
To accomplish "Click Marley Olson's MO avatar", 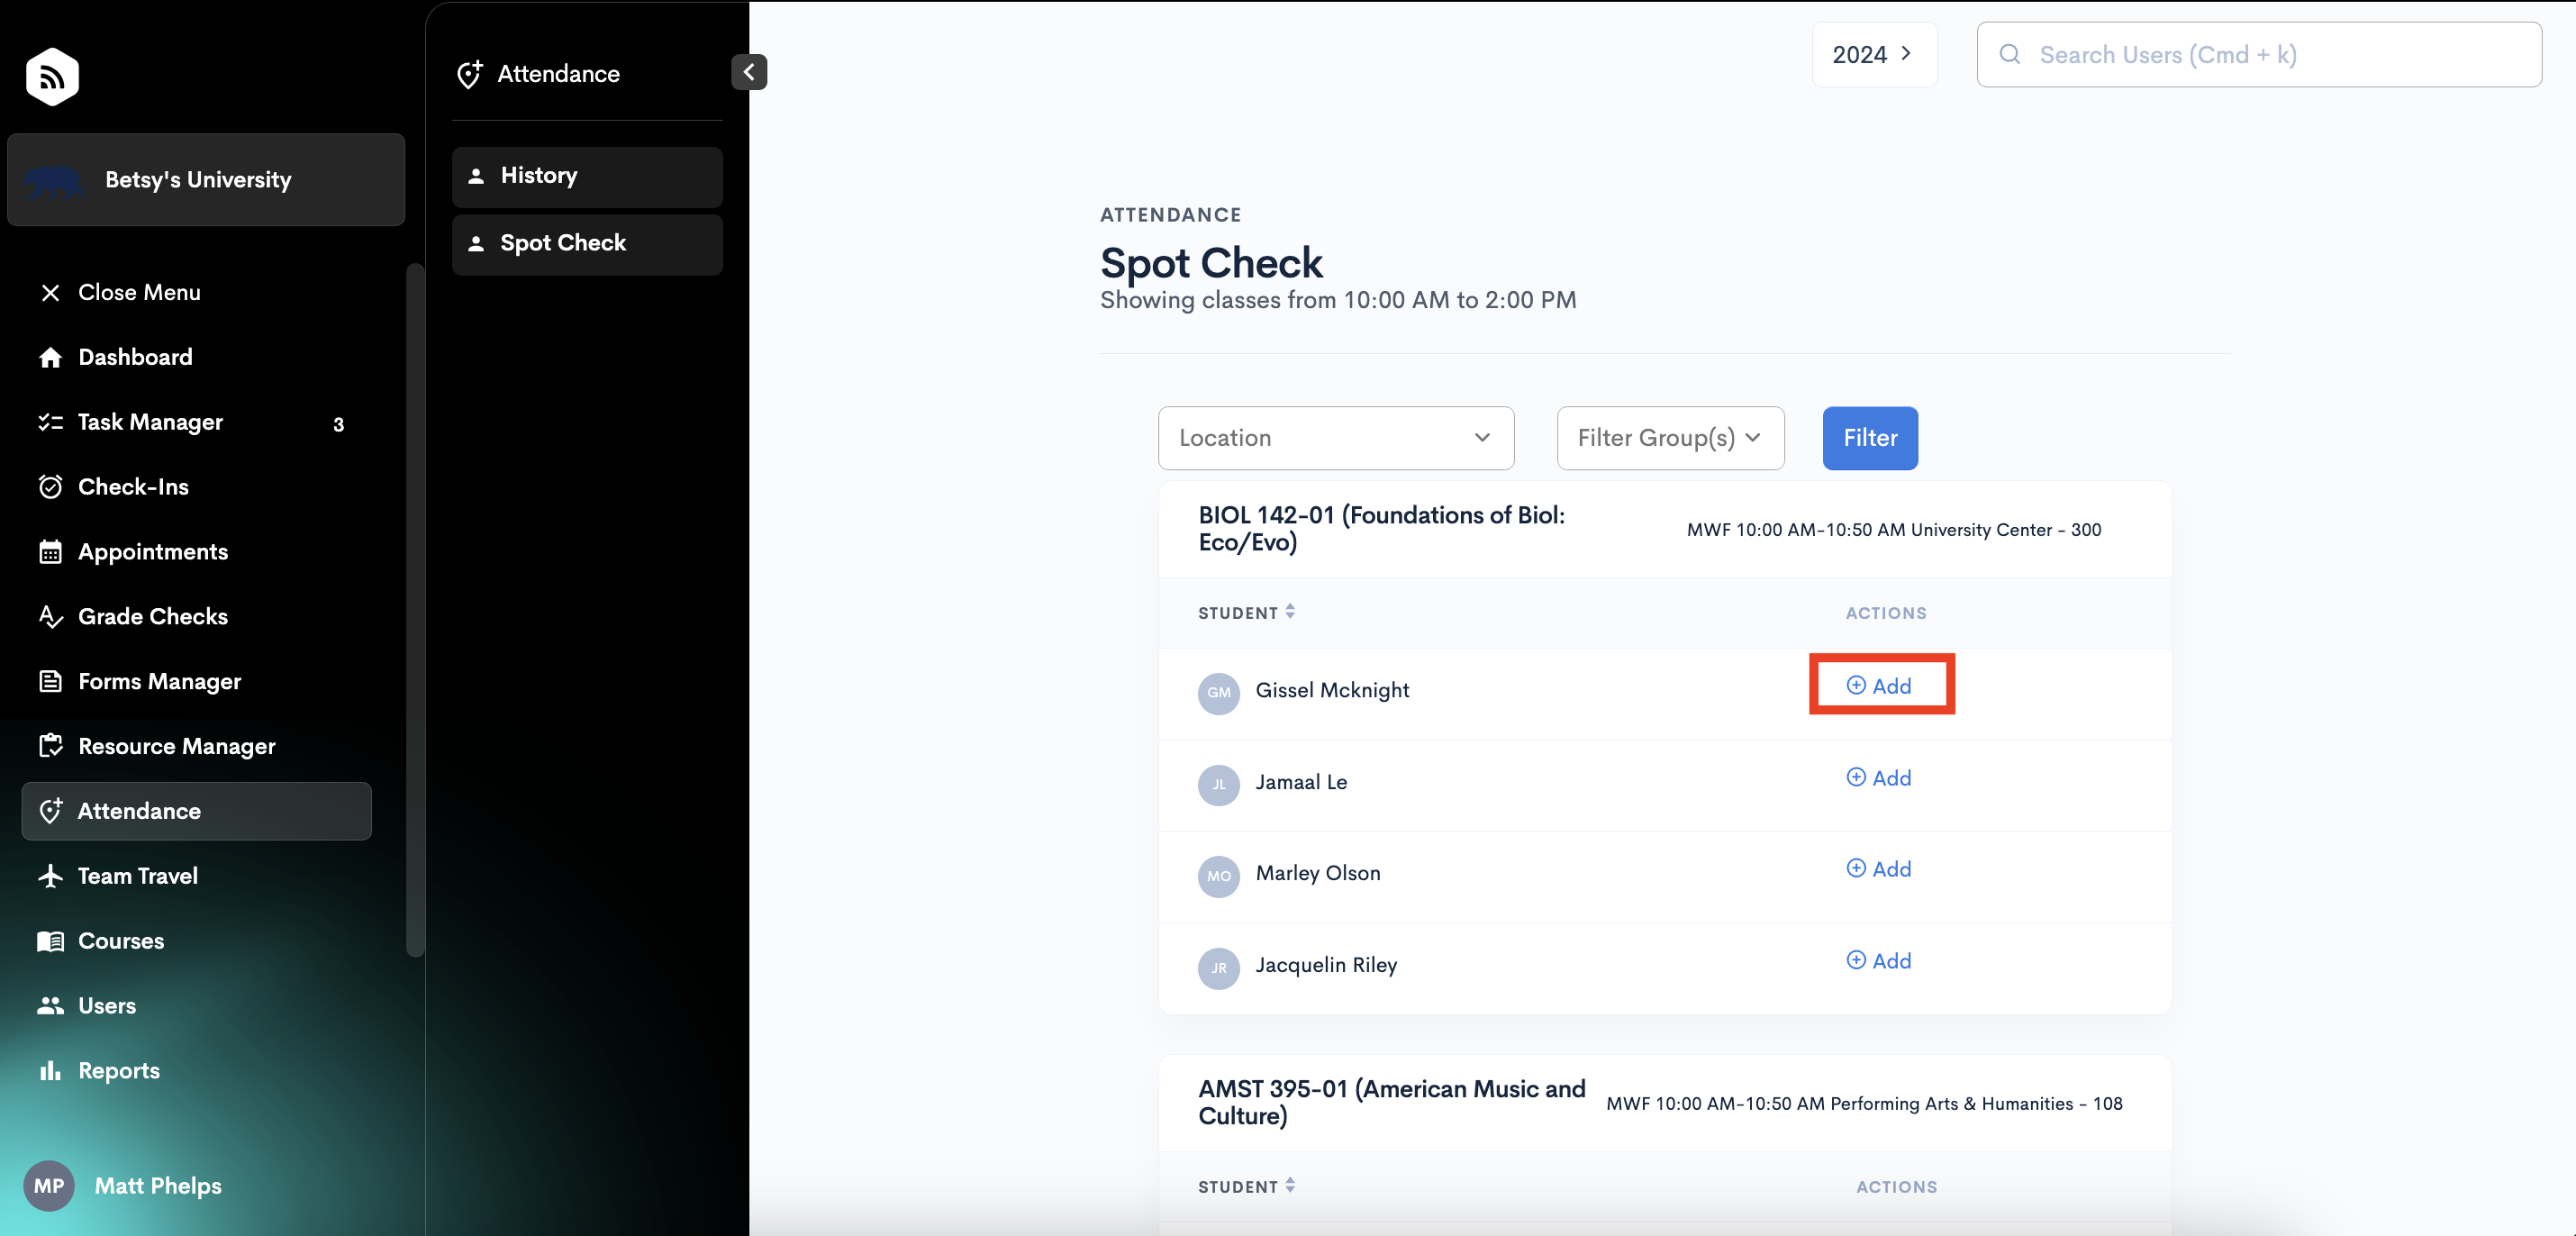I will click(x=1219, y=877).
